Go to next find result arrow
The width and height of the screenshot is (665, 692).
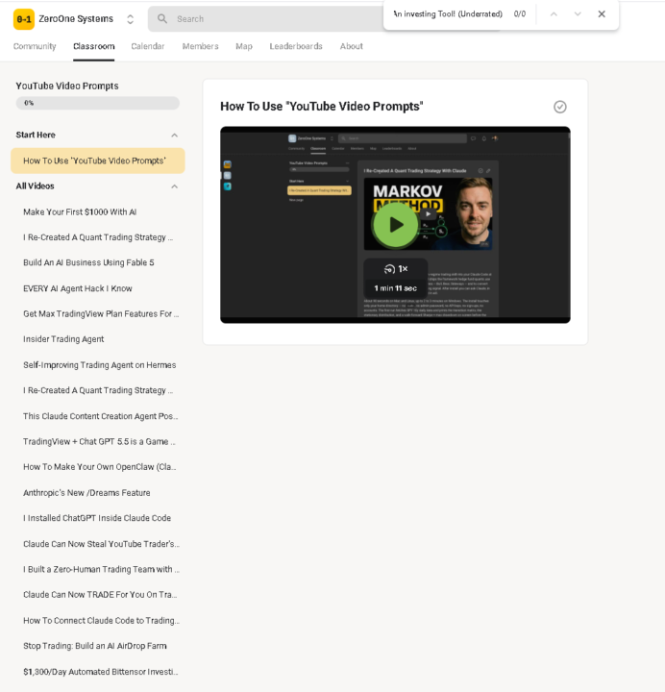coord(578,14)
